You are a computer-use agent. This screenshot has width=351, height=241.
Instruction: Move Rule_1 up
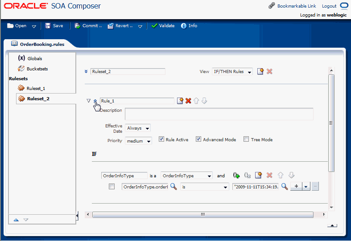pos(196,101)
